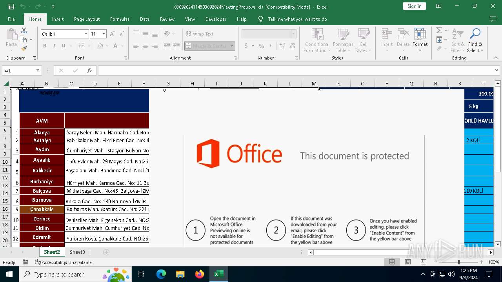Click Conditional Formatting button
Viewport: 502px width, 282px height.
click(317, 40)
